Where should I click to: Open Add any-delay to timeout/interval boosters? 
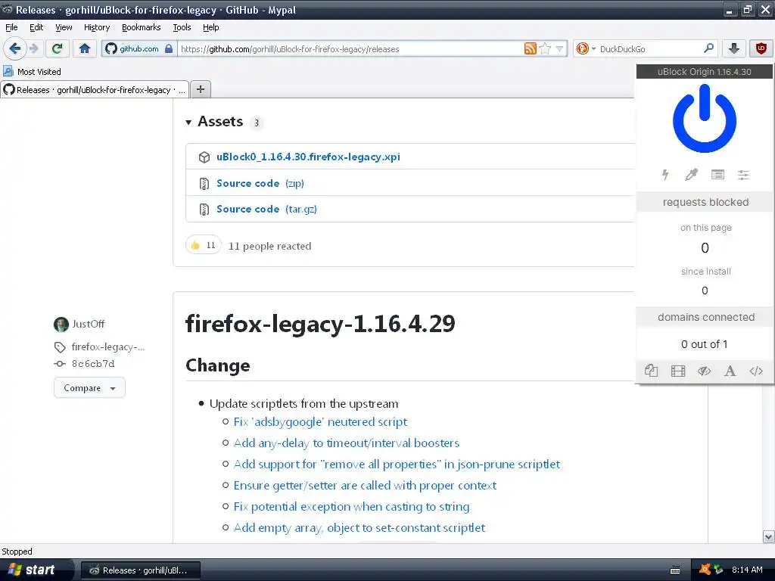(347, 443)
